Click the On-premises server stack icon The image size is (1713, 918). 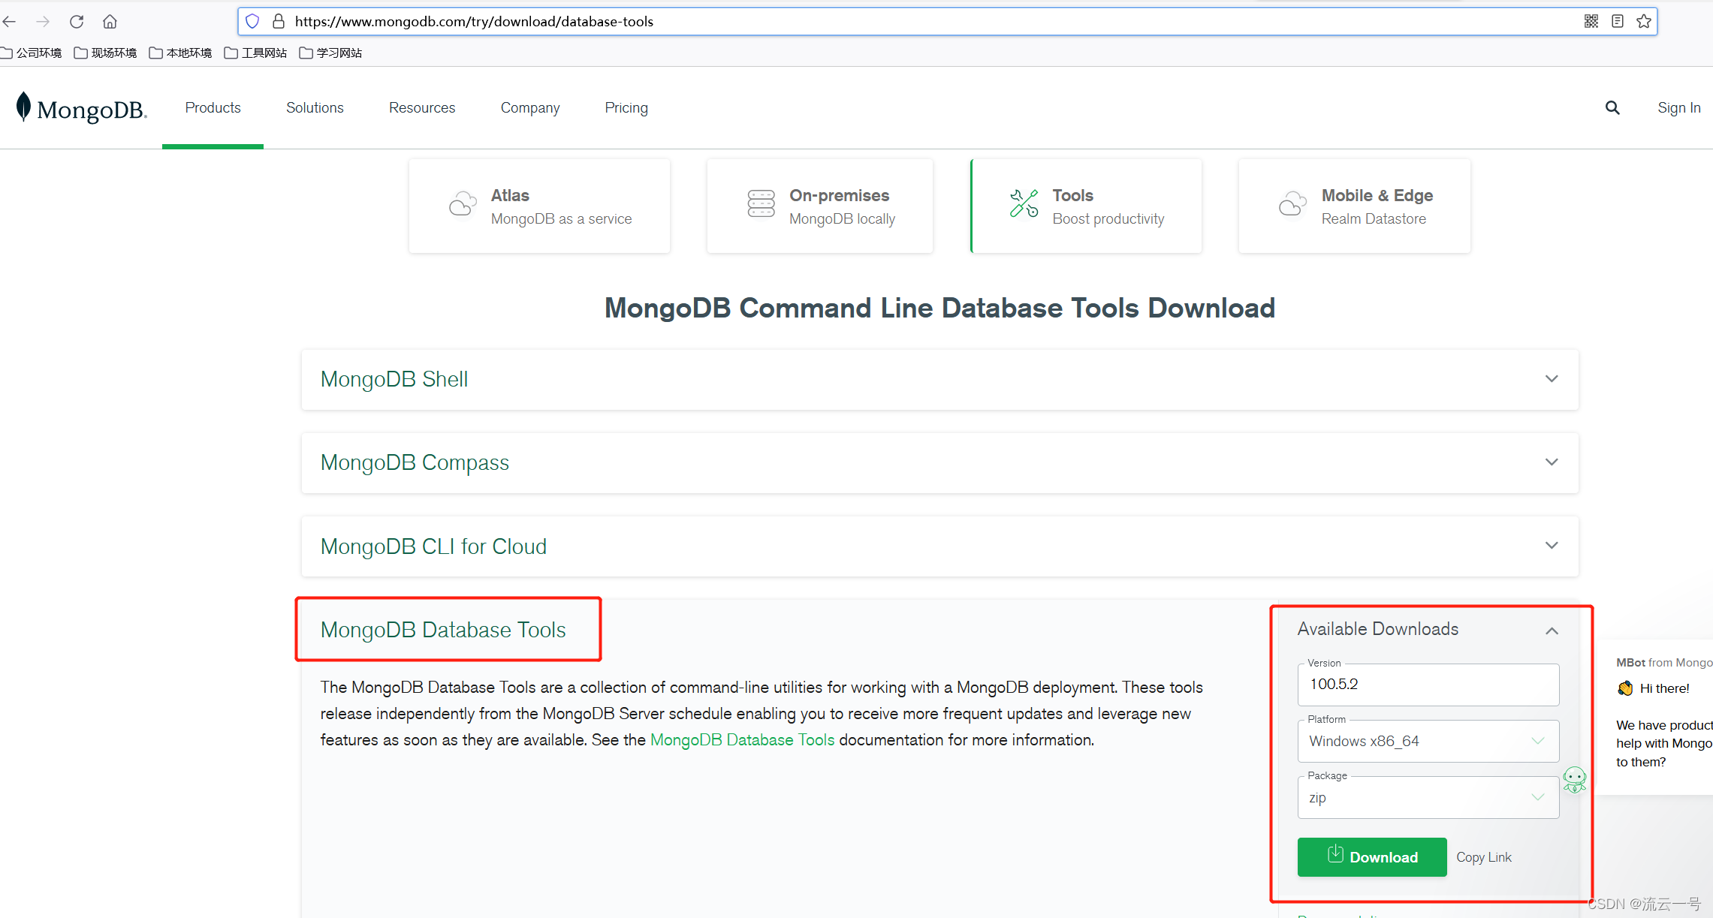[x=761, y=204]
